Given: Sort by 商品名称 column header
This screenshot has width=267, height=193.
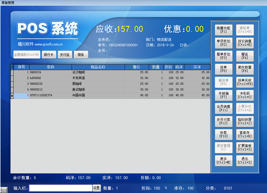Looking at the screenshot, I should (98, 67).
